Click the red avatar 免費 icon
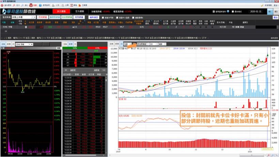Screen dimensions: 279x157 31,5
